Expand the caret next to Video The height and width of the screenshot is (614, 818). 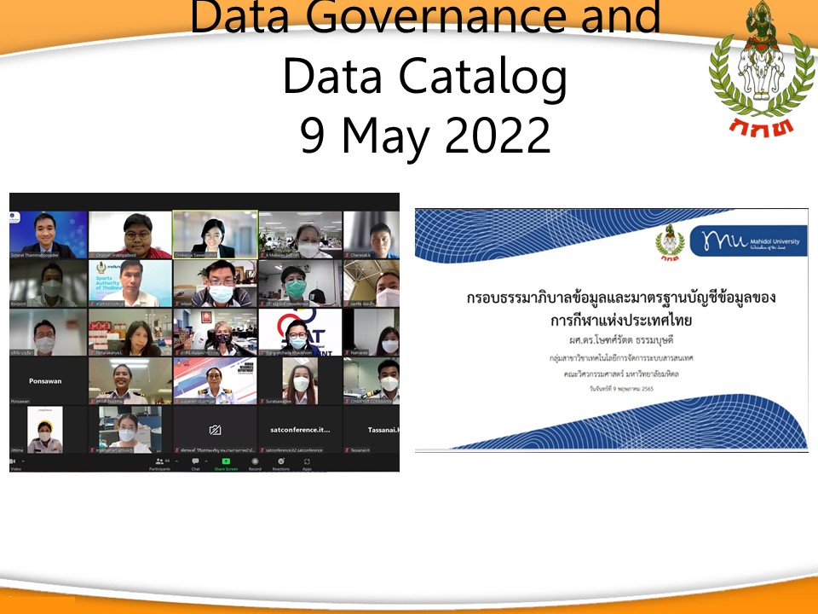tap(25, 461)
